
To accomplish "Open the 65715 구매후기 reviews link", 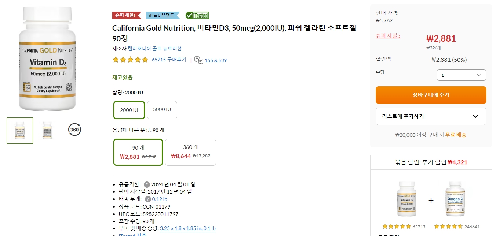I will pos(169,60).
